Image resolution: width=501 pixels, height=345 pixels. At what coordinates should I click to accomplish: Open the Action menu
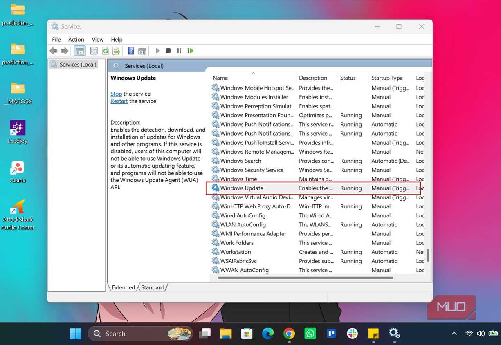(x=76, y=39)
